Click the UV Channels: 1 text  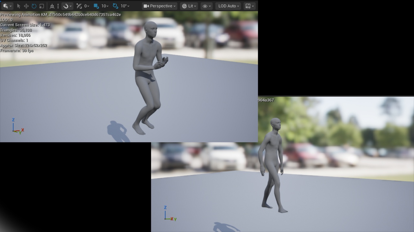point(14,40)
